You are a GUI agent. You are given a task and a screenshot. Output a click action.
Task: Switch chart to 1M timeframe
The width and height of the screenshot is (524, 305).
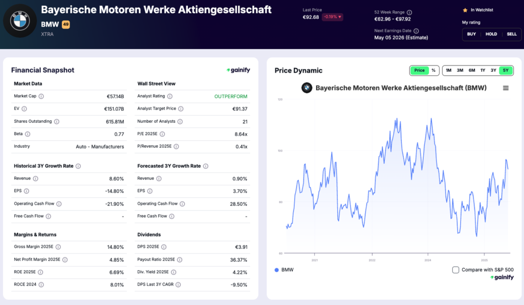click(448, 70)
